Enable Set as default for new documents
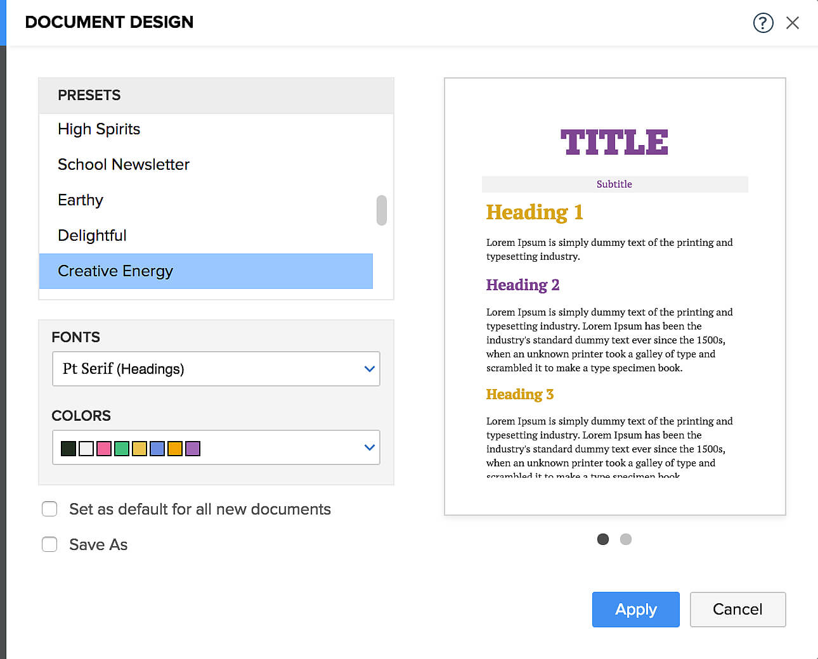The width and height of the screenshot is (818, 659). tap(49, 509)
